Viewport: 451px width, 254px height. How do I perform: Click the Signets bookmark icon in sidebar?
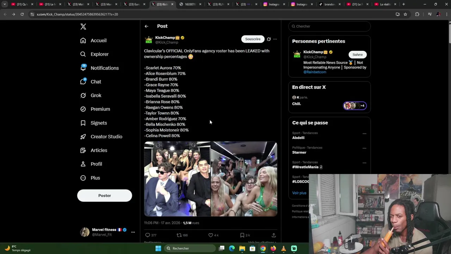83,123
